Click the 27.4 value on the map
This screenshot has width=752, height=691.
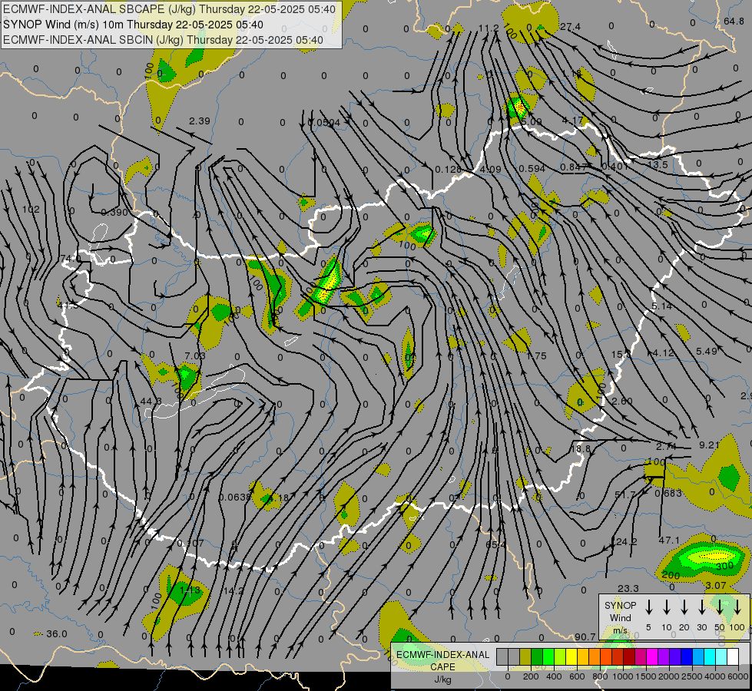tap(570, 27)
